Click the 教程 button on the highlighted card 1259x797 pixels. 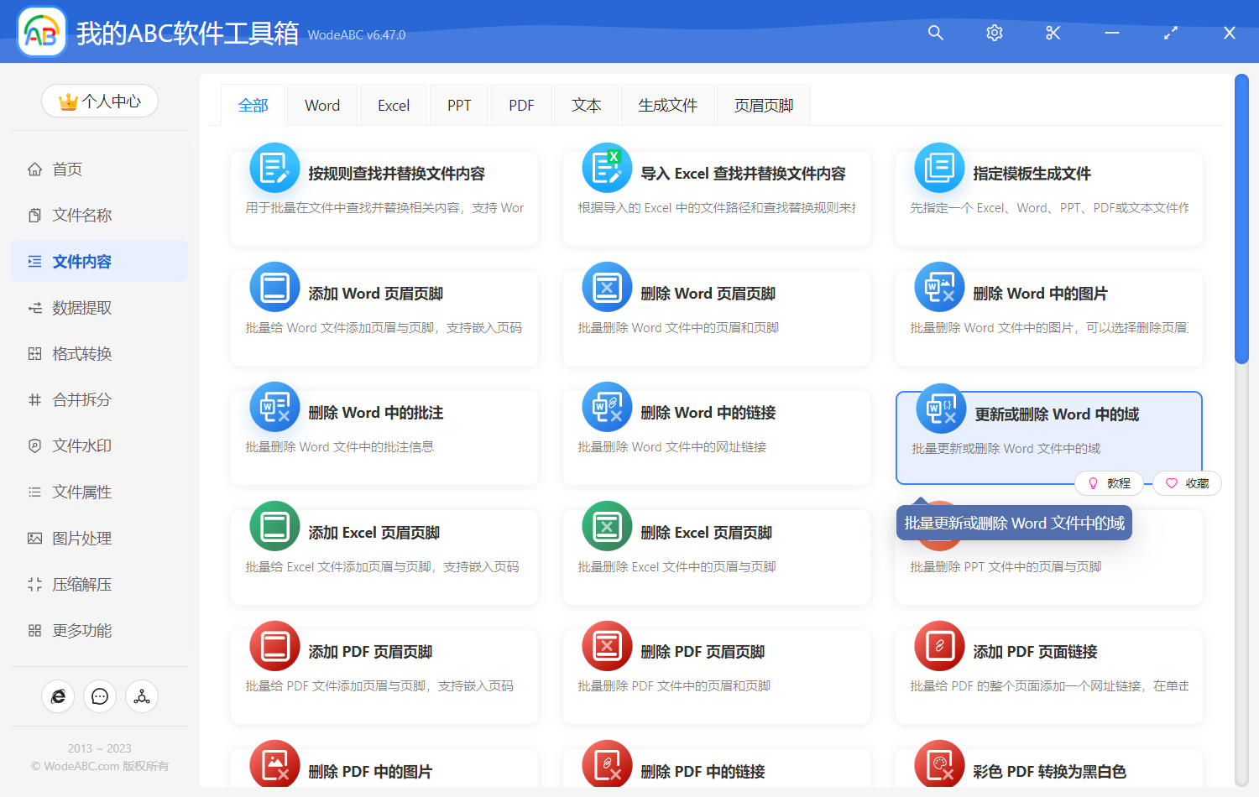1110,483
